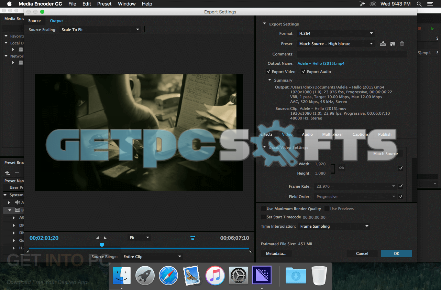The height and width of the screenshot is (290, 441).
Task: Click the Spotlight search icon
Action: click(419, 4)
